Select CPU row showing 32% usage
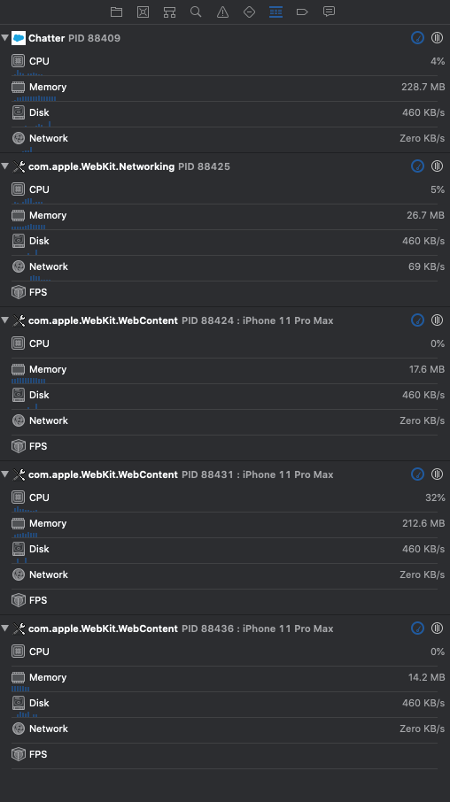 pyautogui.click(x=225, y=500)
